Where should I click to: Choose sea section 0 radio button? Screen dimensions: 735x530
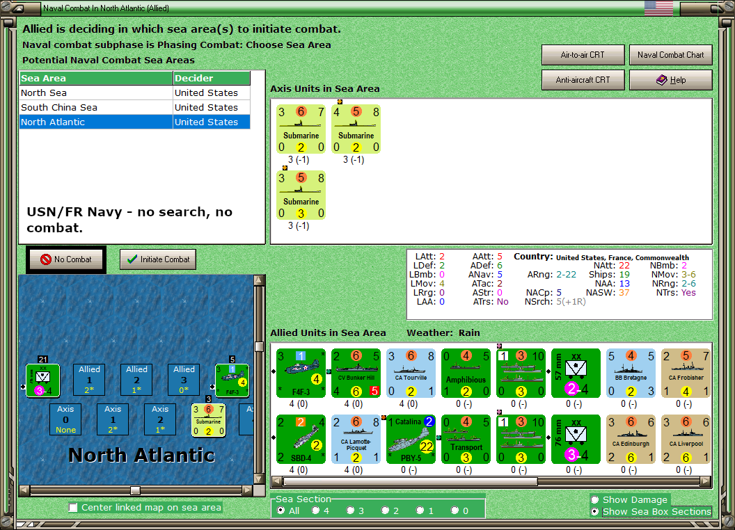[x=455, y=511]
